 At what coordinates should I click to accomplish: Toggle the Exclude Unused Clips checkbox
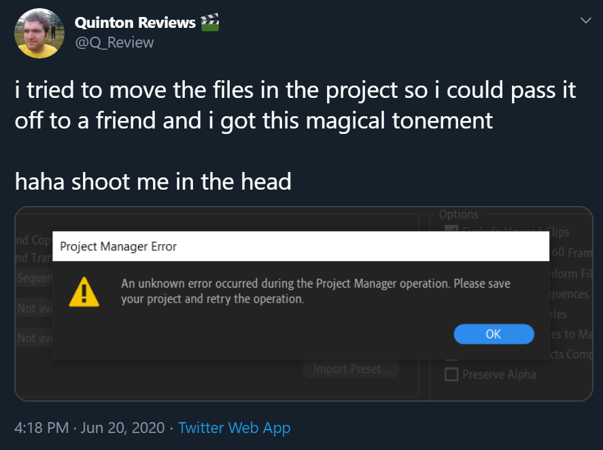451,228
